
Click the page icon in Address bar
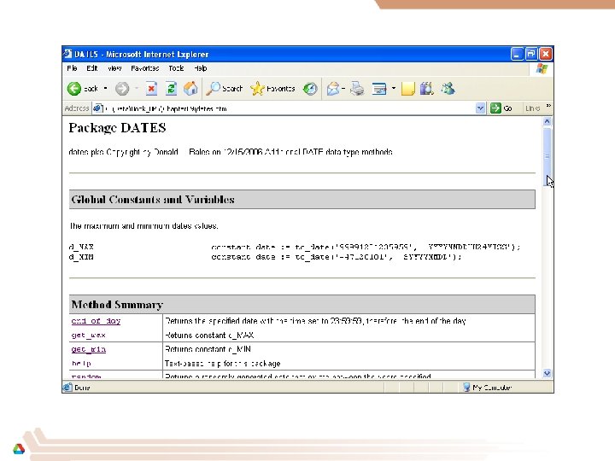[97, 108]
